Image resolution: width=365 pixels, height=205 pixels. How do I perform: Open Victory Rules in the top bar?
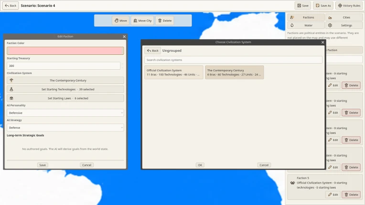tap(349, 6)
